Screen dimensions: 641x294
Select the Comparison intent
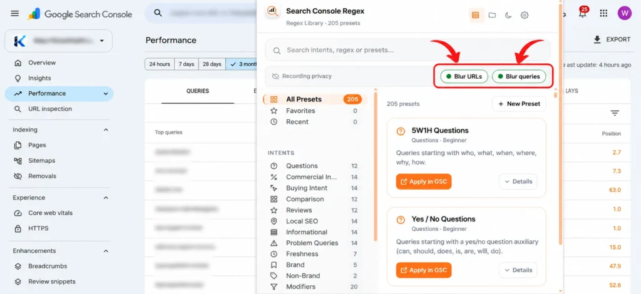pyautogui.click(x=314, y=199)
